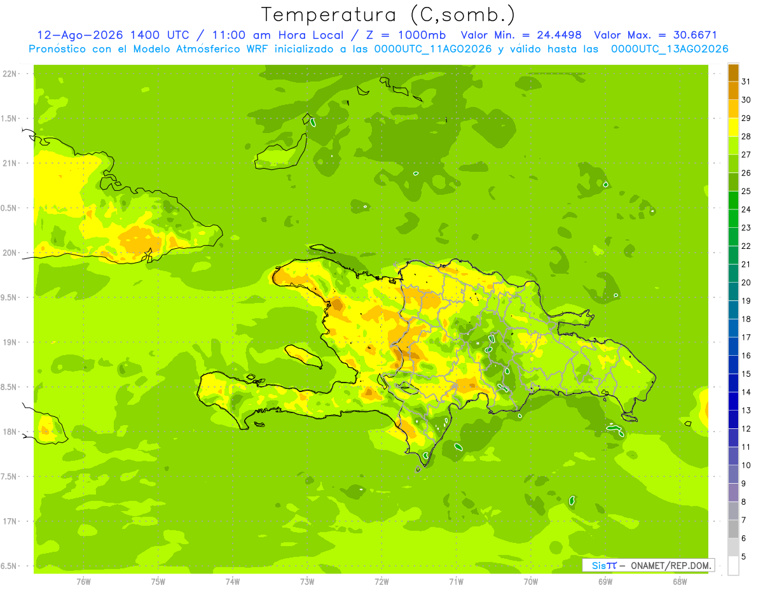Click the "25" legend value label
763x590 pixels.
tap(746, 191)
